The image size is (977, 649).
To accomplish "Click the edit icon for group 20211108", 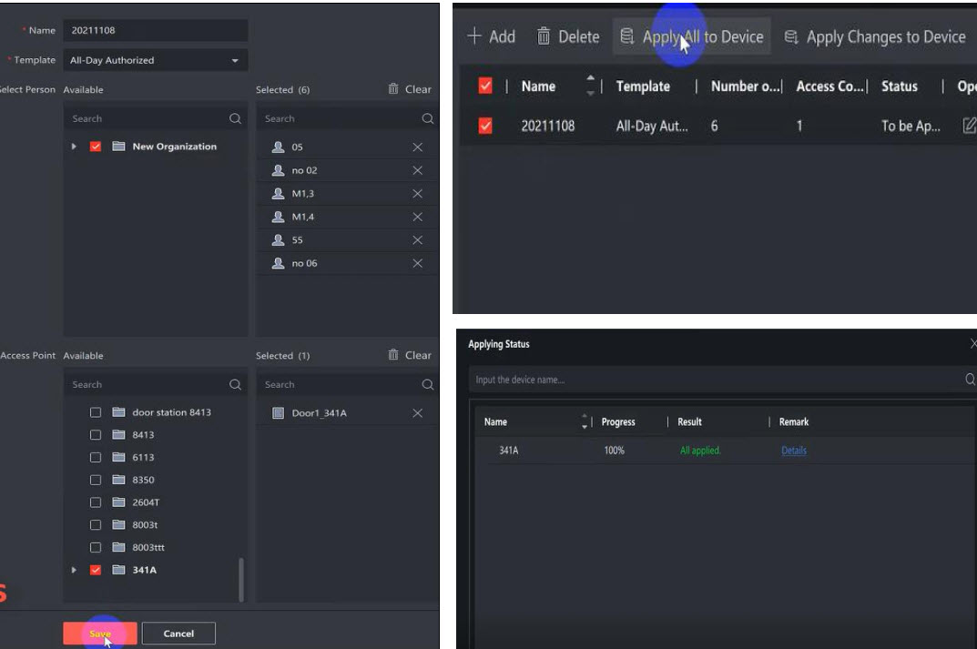I will [969, 127].
